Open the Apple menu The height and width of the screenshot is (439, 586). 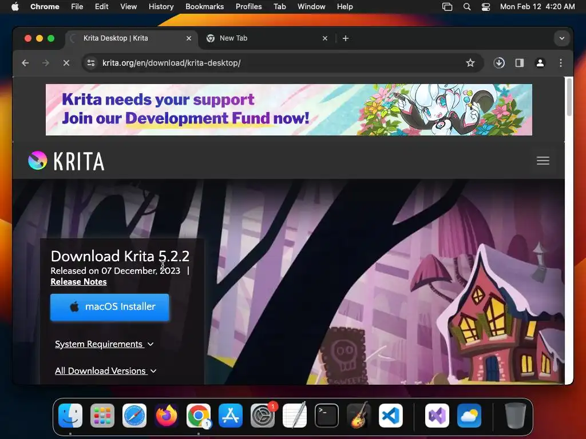[15, 7]
